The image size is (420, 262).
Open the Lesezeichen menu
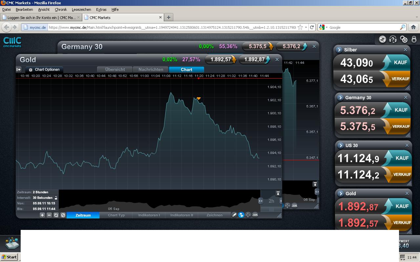coord(81,9)
